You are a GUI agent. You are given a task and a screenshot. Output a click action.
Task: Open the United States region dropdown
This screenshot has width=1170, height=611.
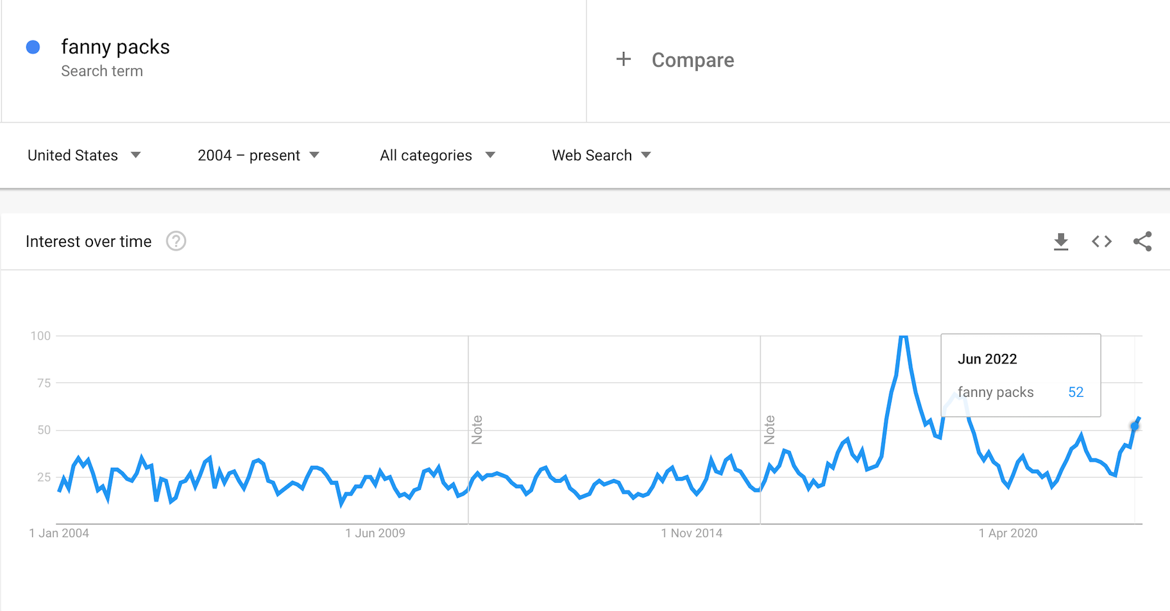click(84, 155)
